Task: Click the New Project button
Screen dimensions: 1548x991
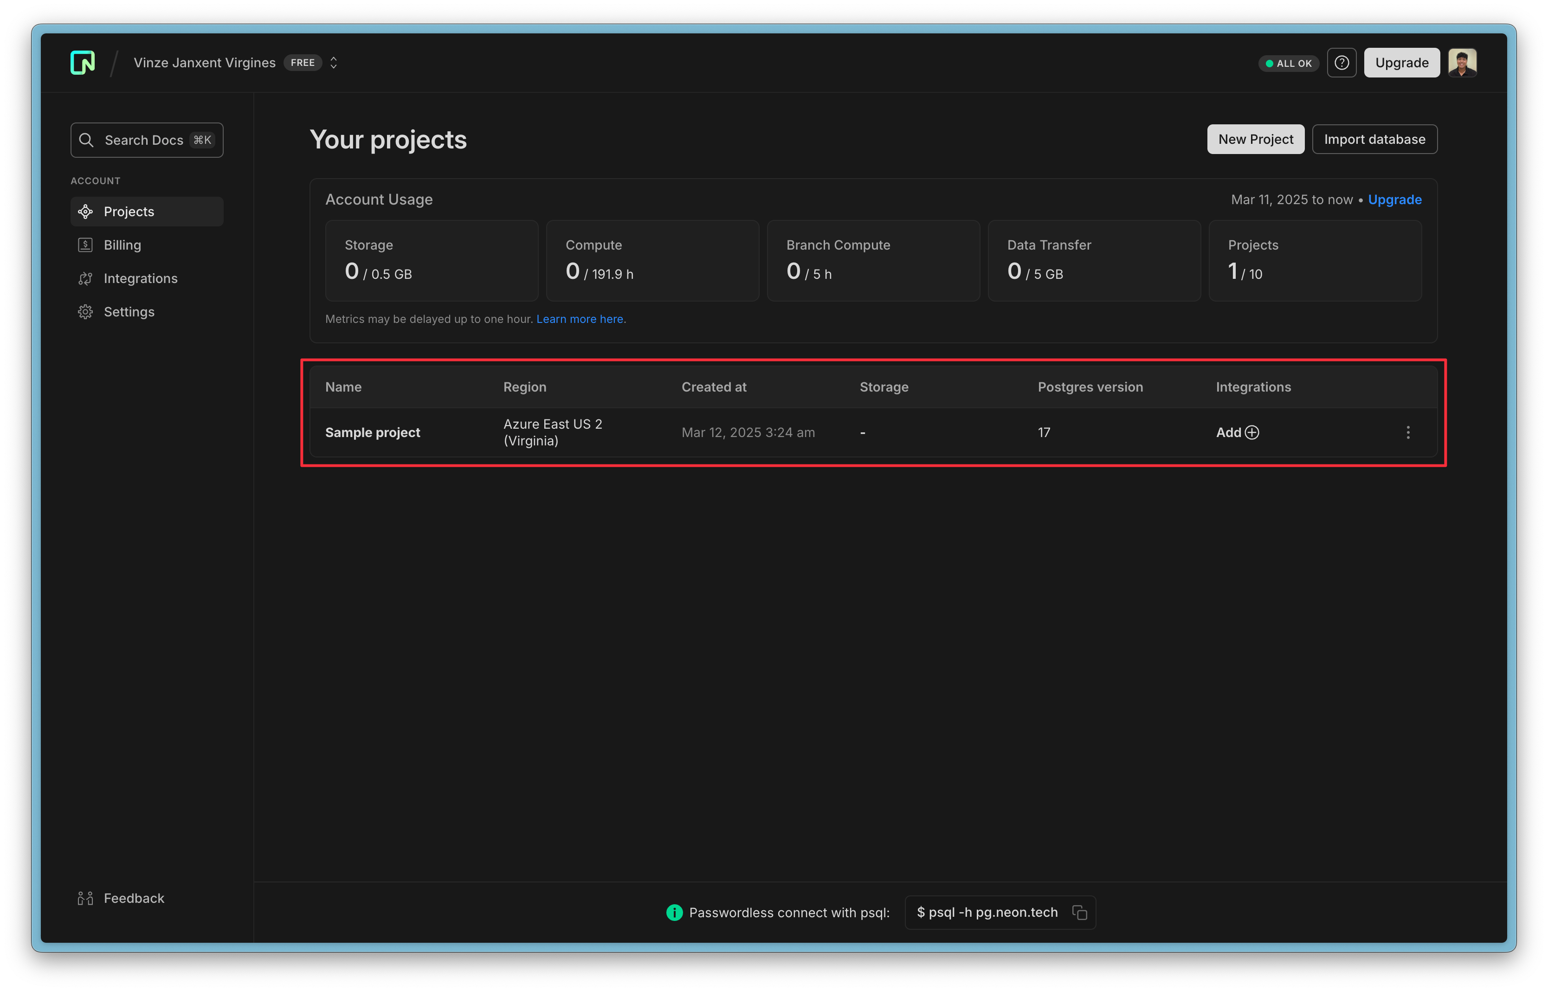Action: coord(1255,139)
